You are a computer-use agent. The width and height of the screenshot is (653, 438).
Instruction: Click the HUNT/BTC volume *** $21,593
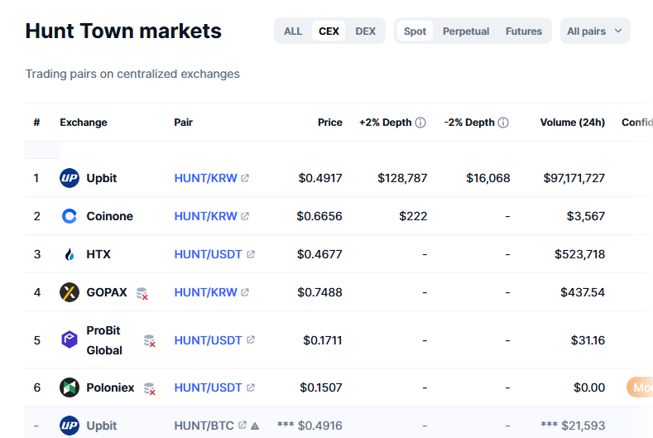(x=573, y=426)
